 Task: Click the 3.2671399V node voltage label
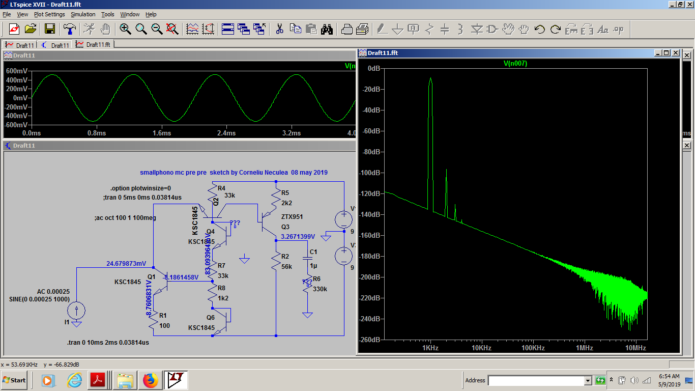coord(298,237)
